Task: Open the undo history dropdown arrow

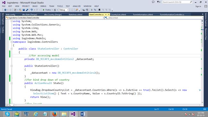Action: tap(34, 10)
